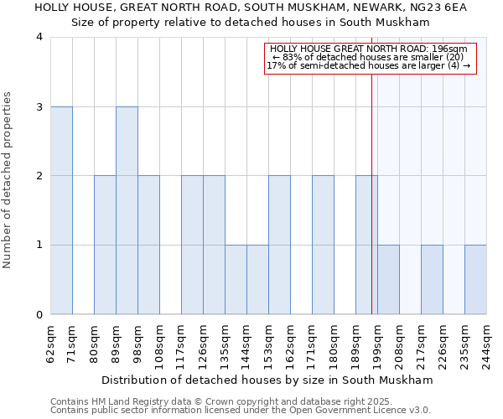
Task: Click the bar between 62sqm and 71sqm
Action: click(x=61, y=210)
